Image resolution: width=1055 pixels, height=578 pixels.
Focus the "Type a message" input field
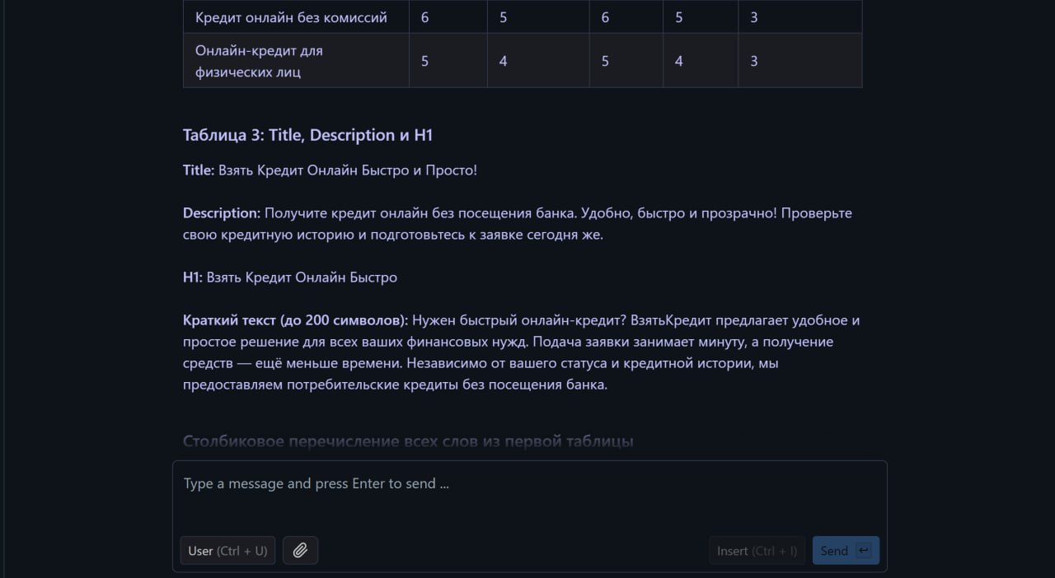click(x=527, y=494)
